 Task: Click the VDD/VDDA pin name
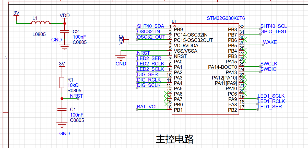tap(186, 45)
